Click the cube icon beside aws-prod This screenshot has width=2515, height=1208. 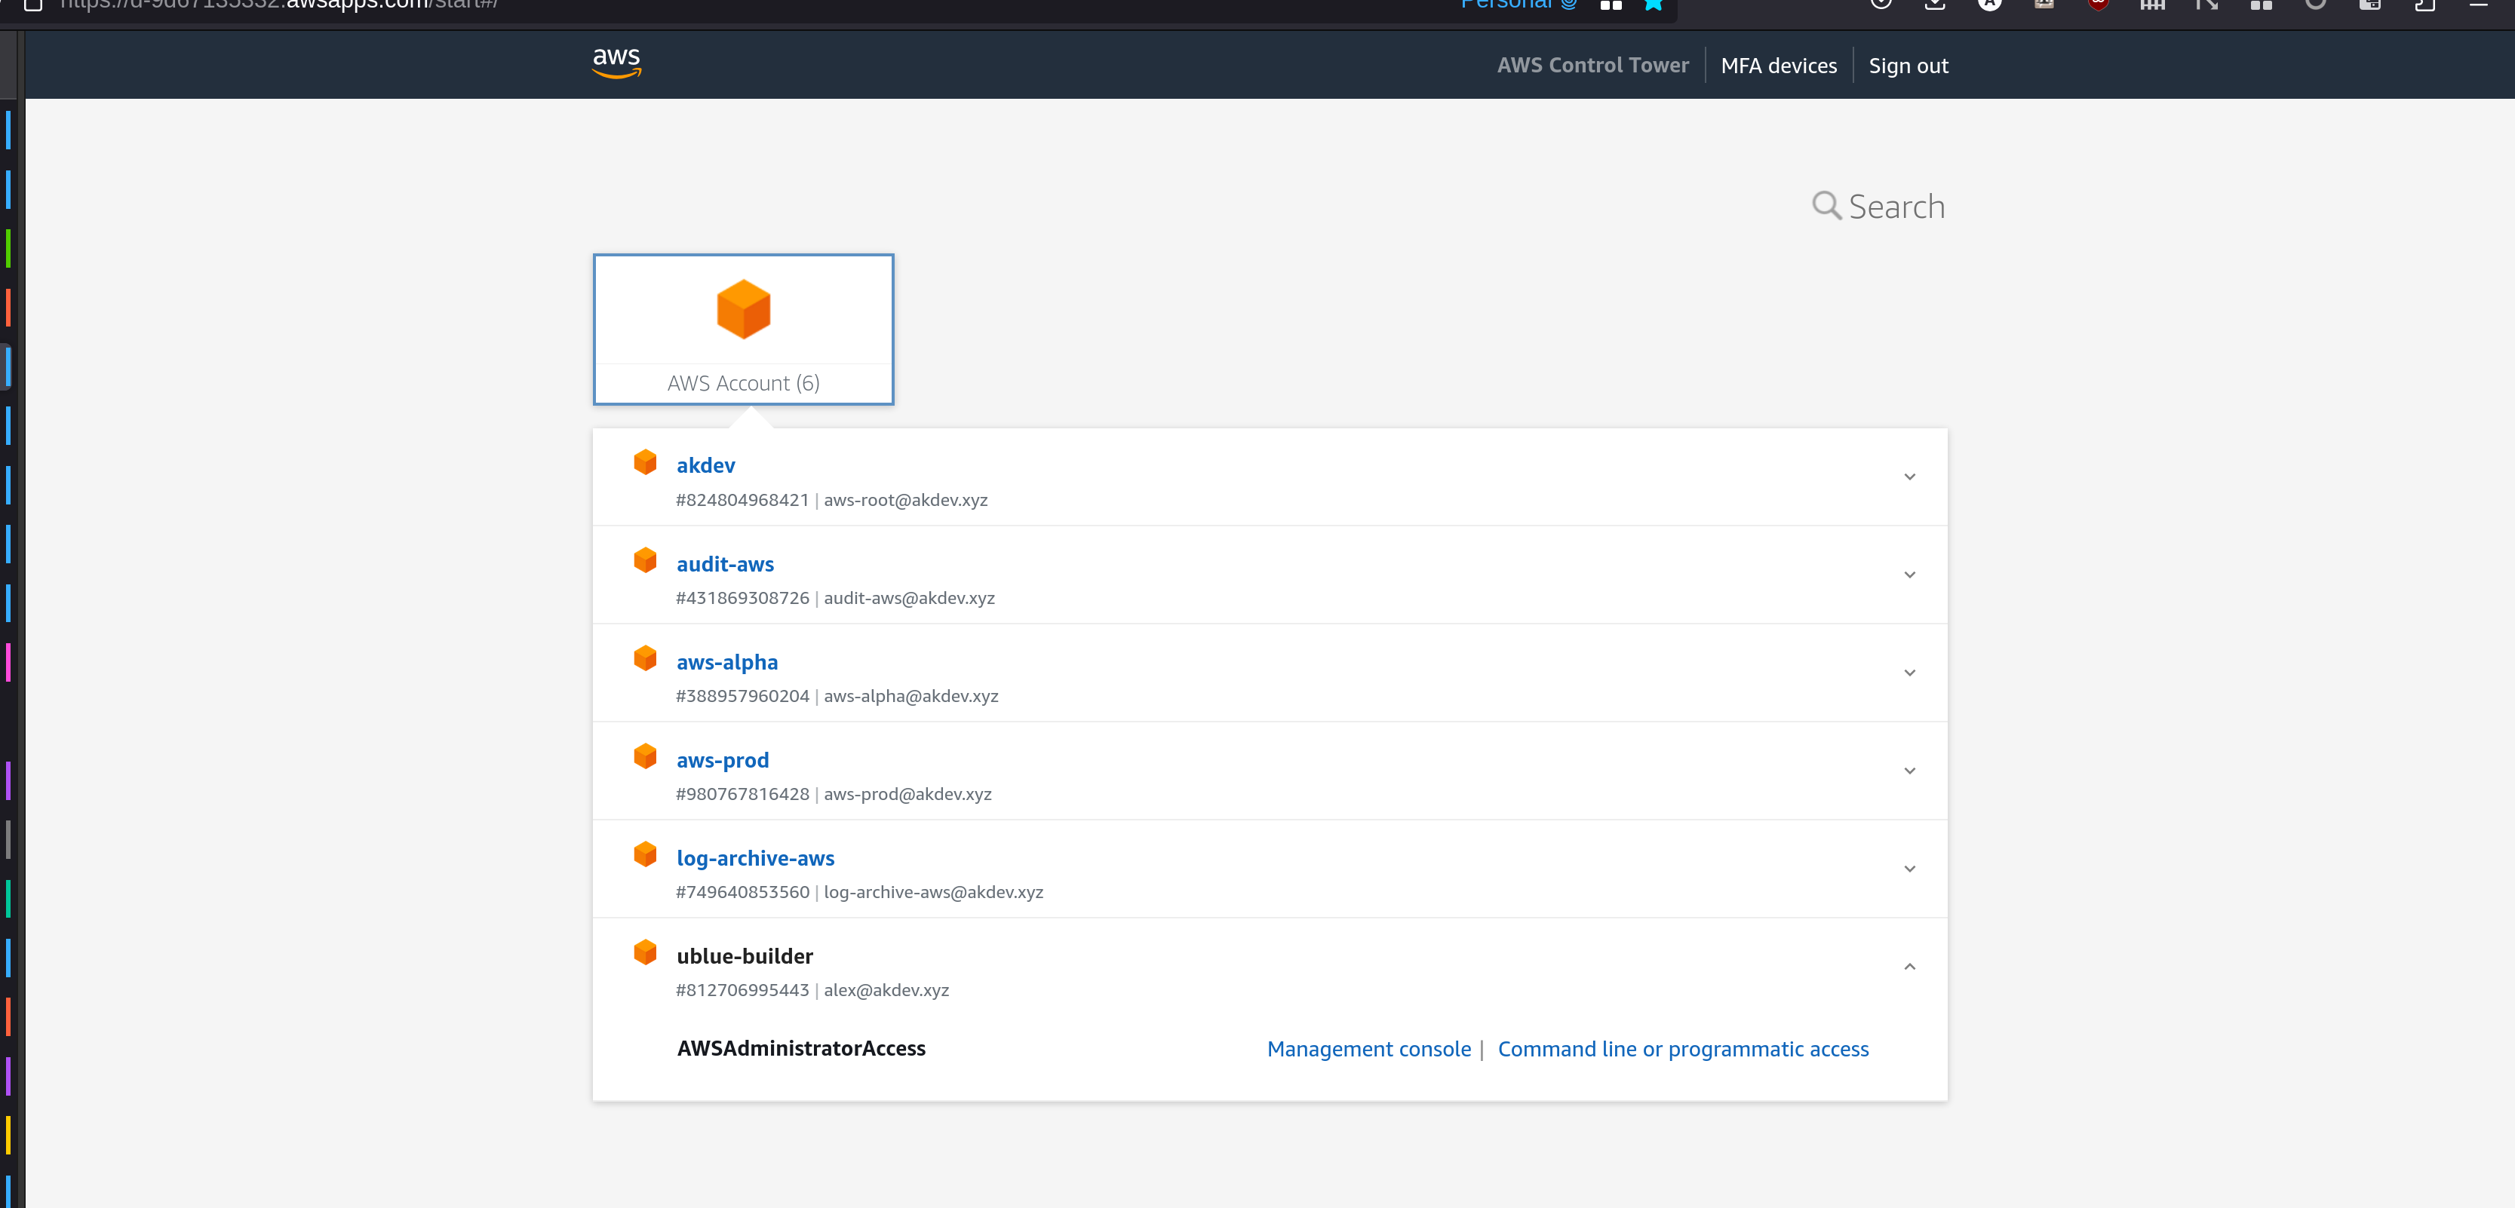644,756
